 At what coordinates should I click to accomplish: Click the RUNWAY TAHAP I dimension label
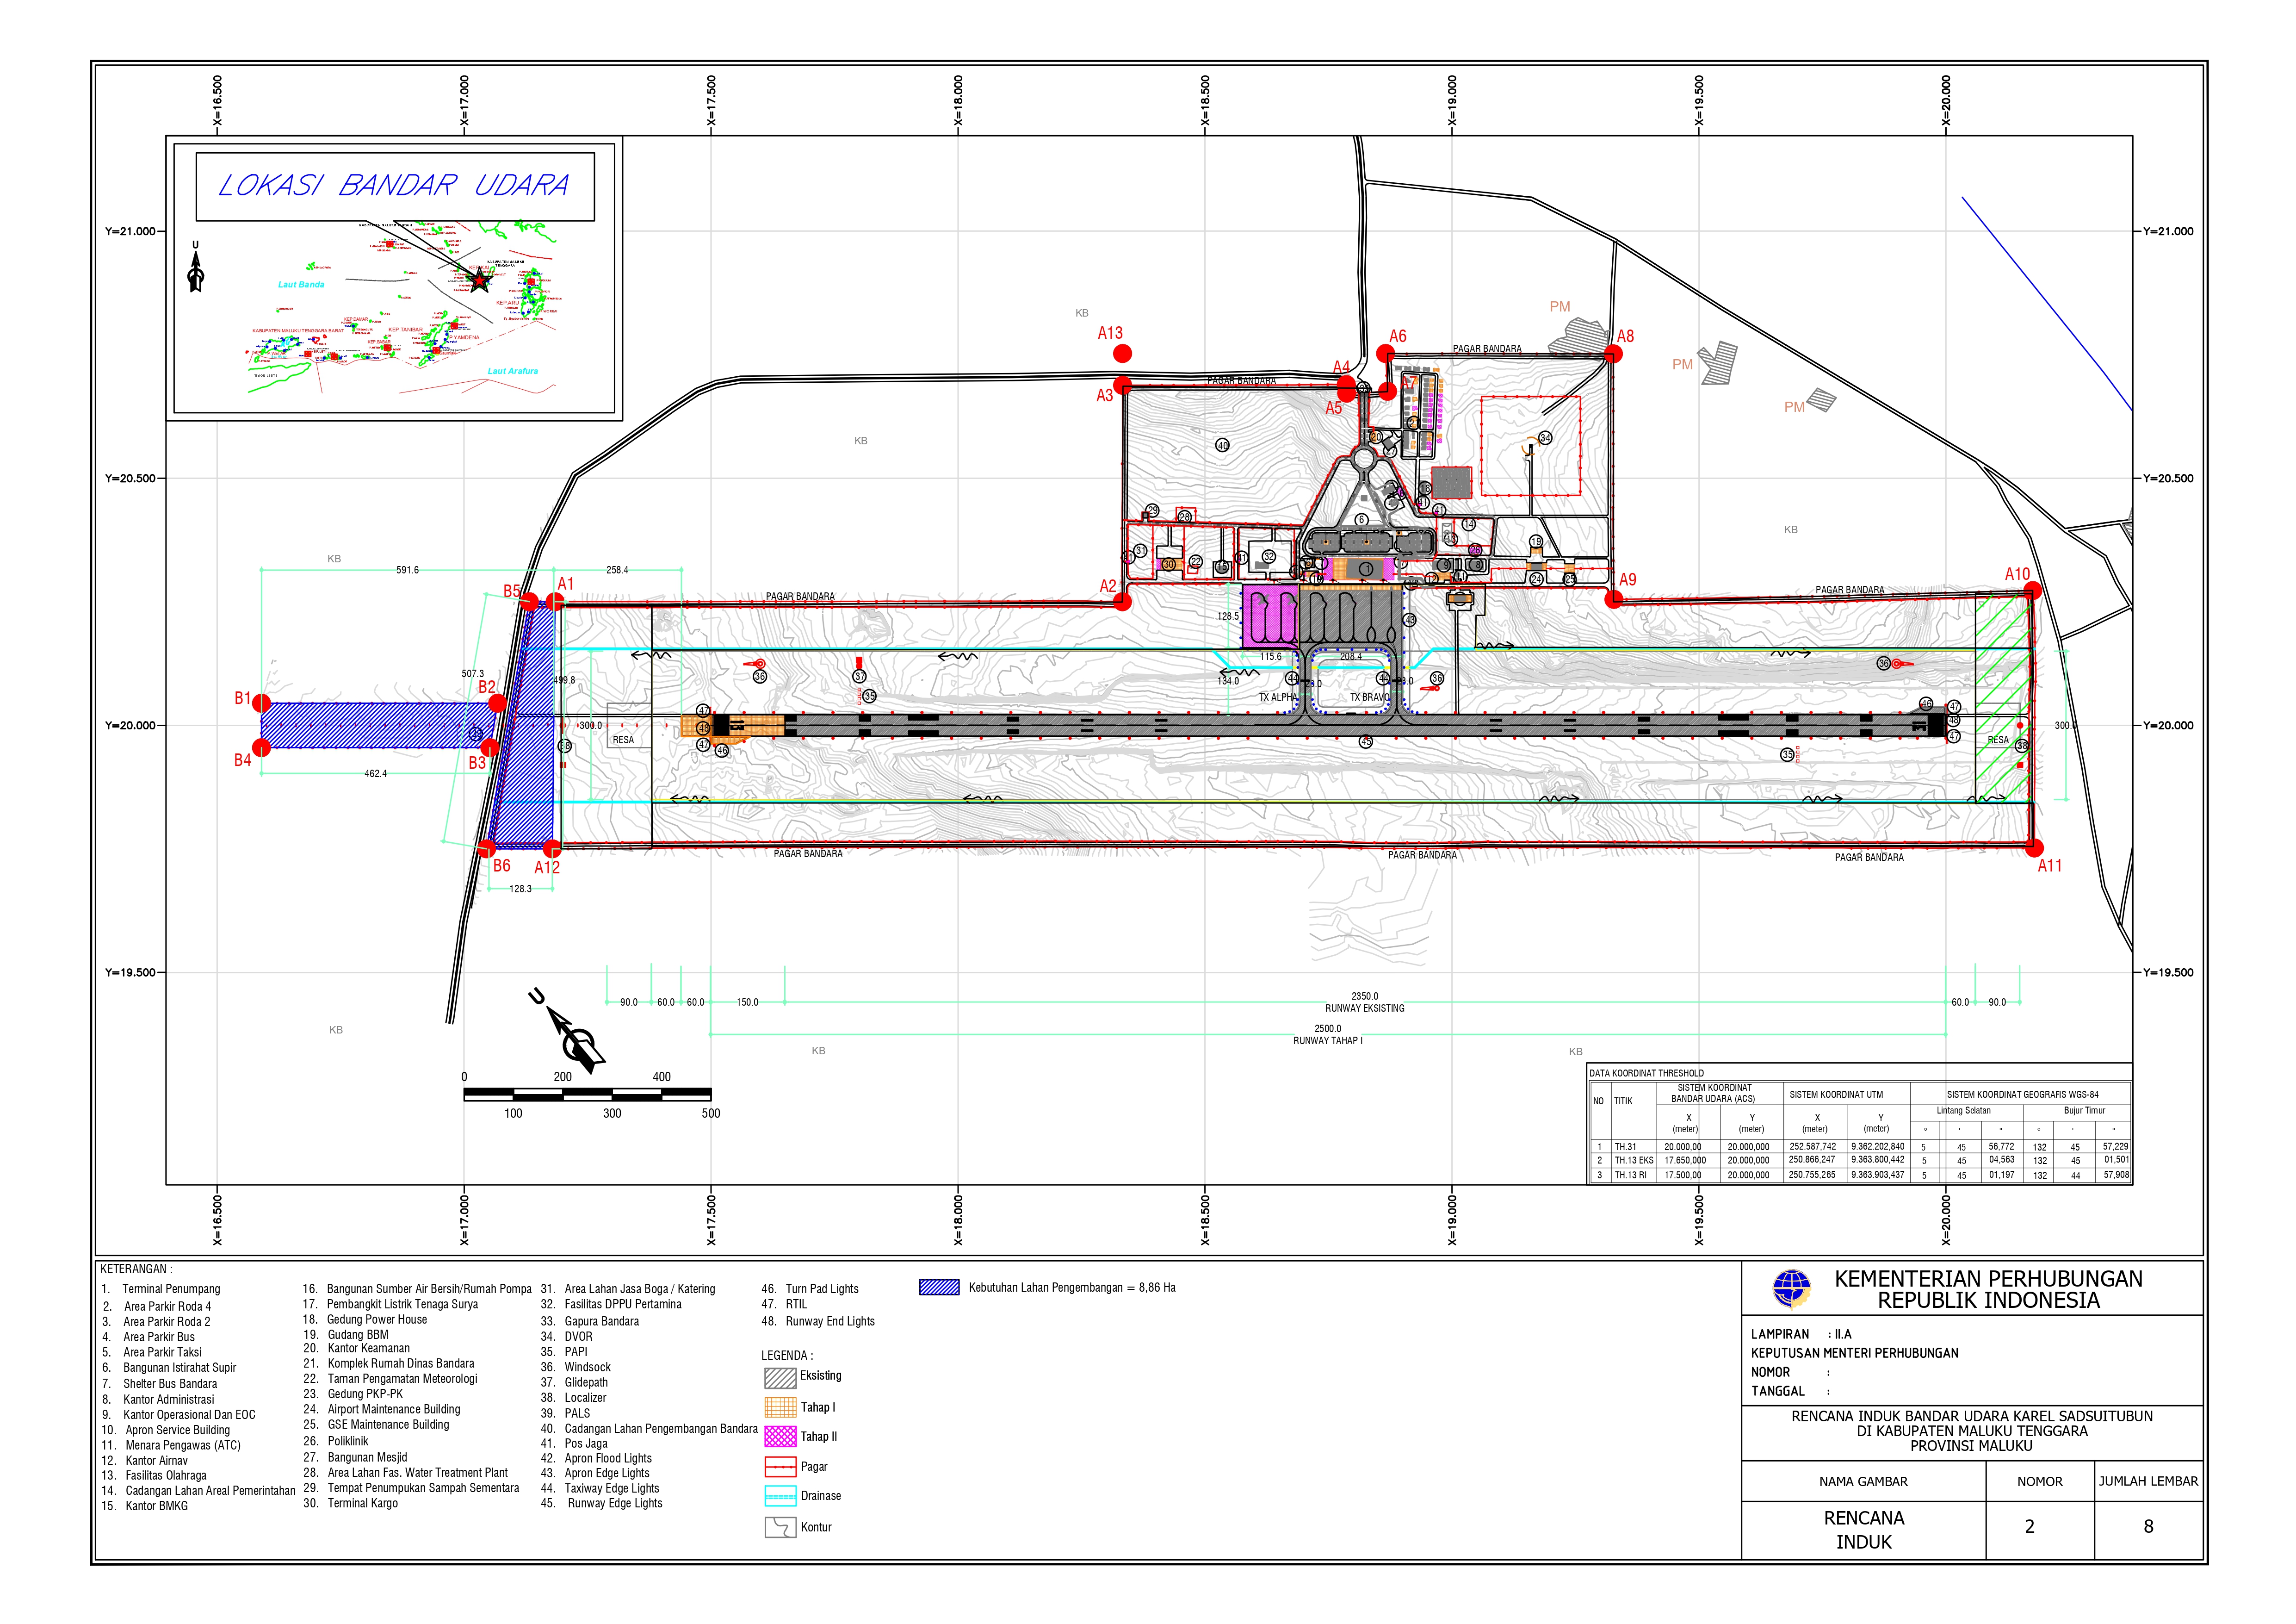(1328, 1041)
